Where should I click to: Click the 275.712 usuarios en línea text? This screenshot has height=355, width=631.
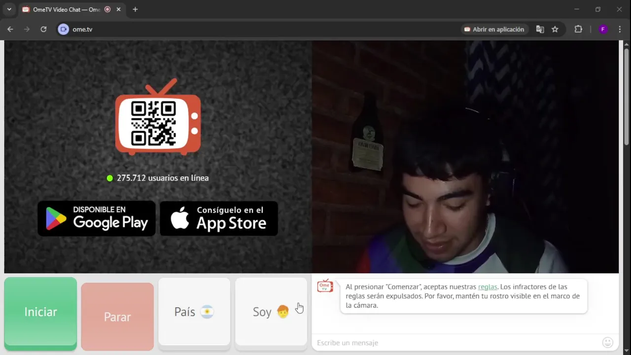[x=163, y=178]
